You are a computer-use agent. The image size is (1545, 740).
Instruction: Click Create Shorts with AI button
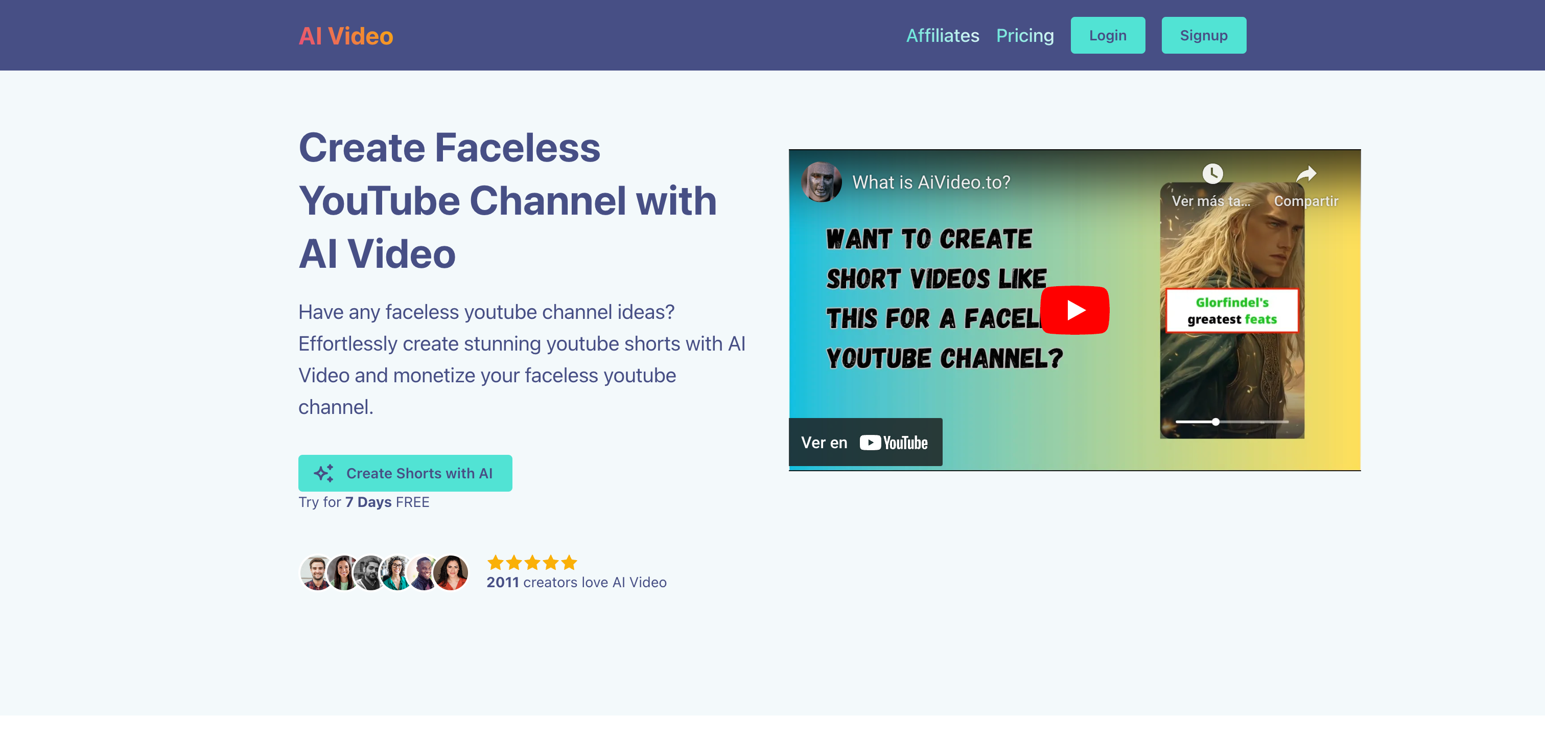(x=405, y=473)
